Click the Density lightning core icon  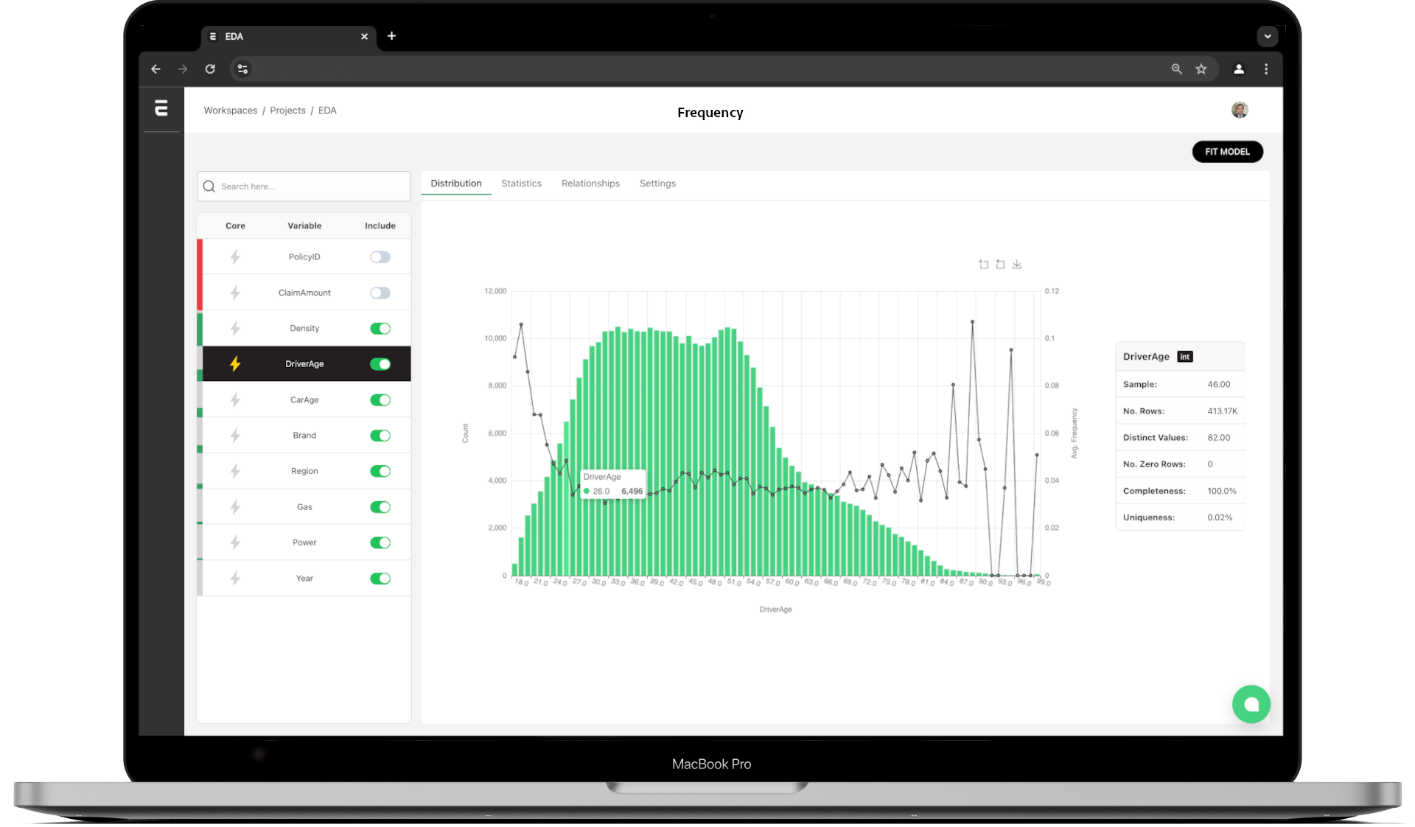(235, 328)
